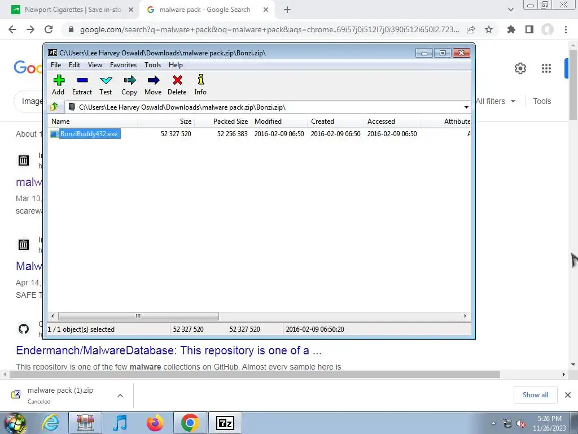Open the Google apps grid
The width and height of the screenshot is (578, 434).
(x=546, y=68)
